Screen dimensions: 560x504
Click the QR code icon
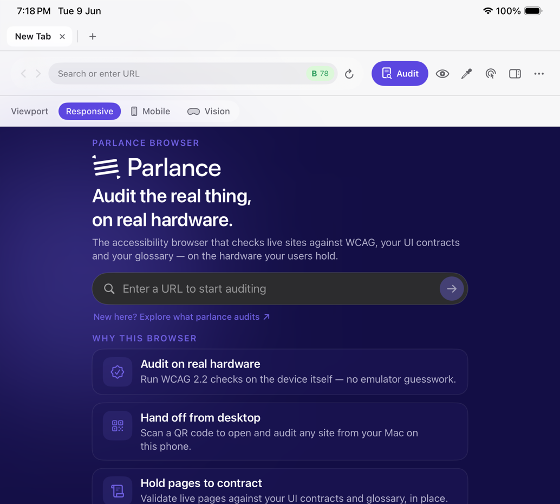pos(118,426)
